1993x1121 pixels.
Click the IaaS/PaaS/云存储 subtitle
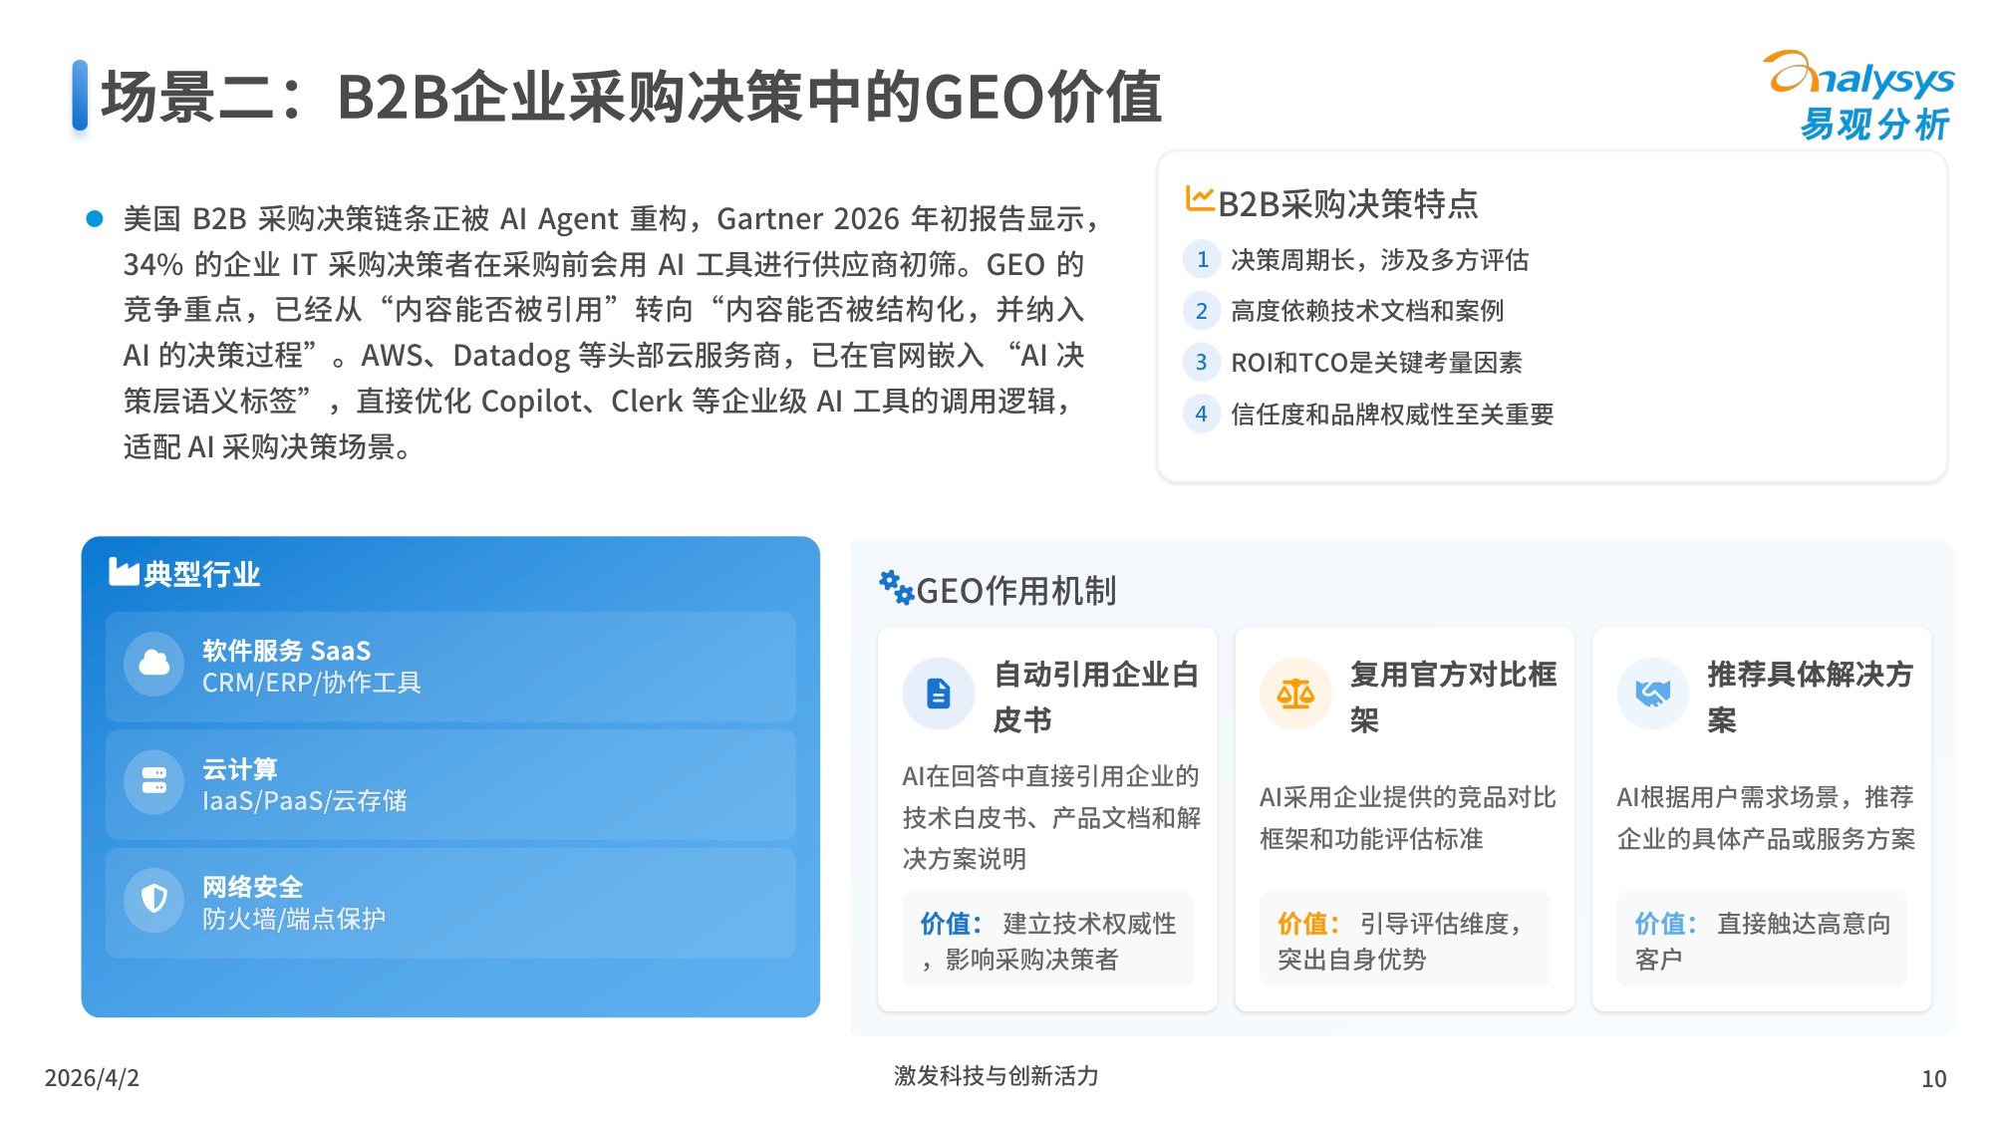(305, 801)
